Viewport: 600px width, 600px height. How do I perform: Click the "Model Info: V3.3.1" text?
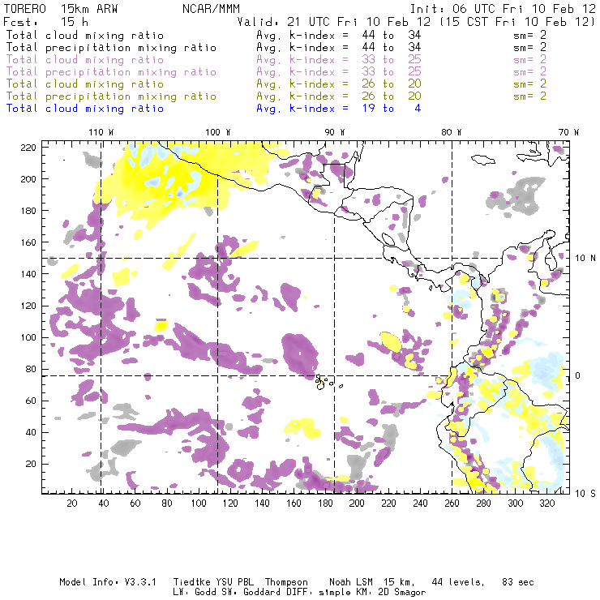tap(108, 582)
